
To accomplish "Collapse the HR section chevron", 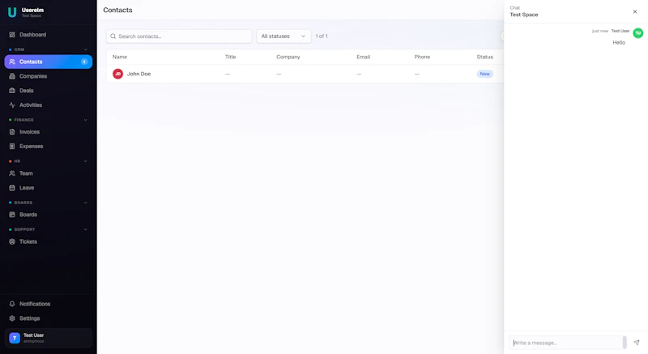I will (x=86, y=161).
